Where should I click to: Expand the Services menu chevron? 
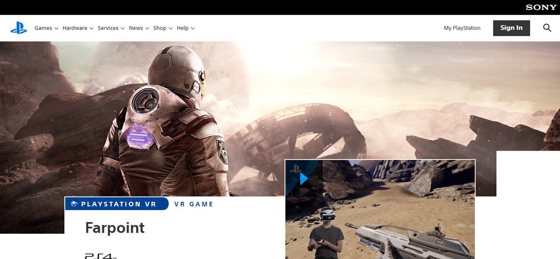[x=123, y=28]
